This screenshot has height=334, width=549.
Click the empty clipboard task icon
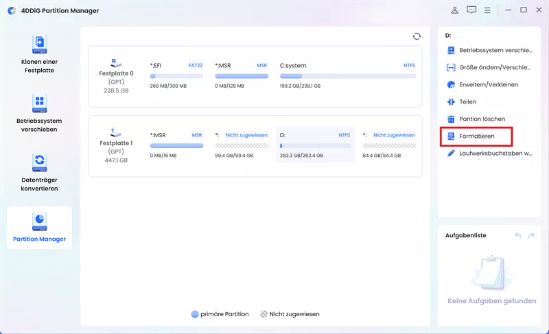click(492, 273)
